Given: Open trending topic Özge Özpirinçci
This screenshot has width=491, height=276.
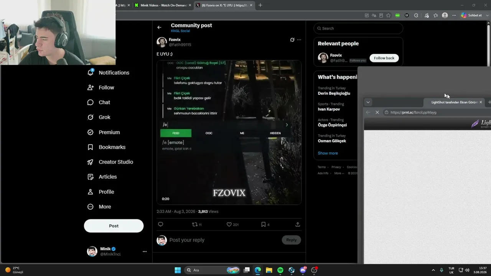Looking at the screenshot, I should (x=332, y=125).
